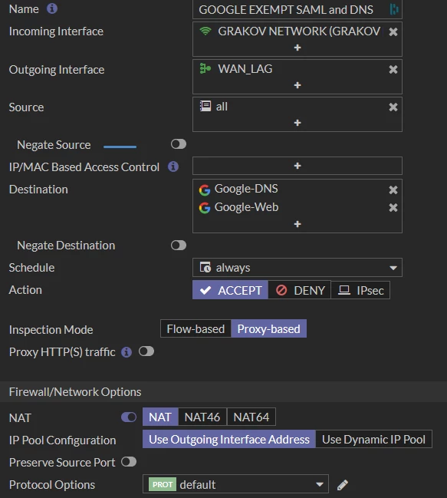Click the WAN_LAG aggregate interface icon
This screenshot has height=498, width=447.
(x=205, y=68)
